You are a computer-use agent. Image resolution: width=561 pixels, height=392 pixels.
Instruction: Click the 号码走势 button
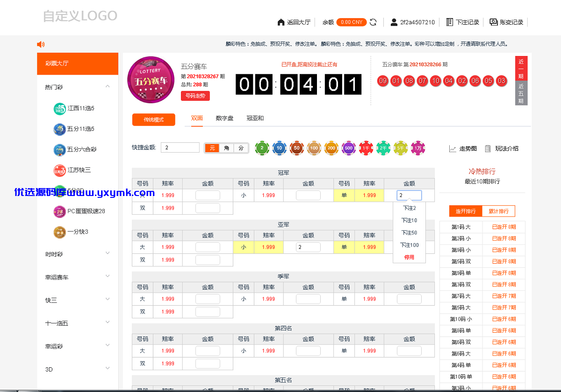195,96
